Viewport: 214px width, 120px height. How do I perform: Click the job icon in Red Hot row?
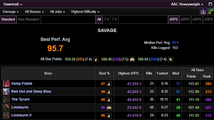point(109,92)
